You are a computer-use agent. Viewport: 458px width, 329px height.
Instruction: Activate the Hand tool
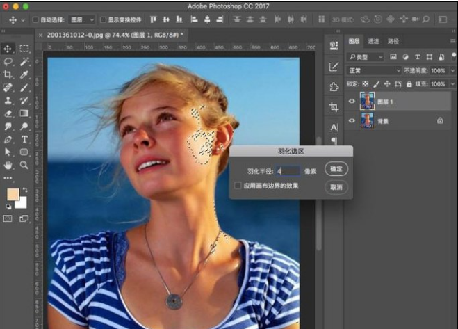pyautogui.click(x=8, y=165)
